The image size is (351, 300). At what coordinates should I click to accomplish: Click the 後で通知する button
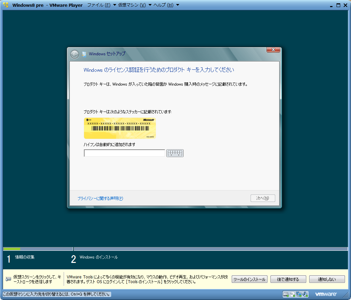288,279
